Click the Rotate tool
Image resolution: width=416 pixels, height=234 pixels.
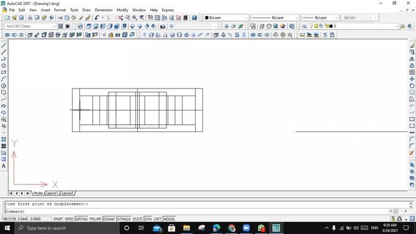click(411, 86)
